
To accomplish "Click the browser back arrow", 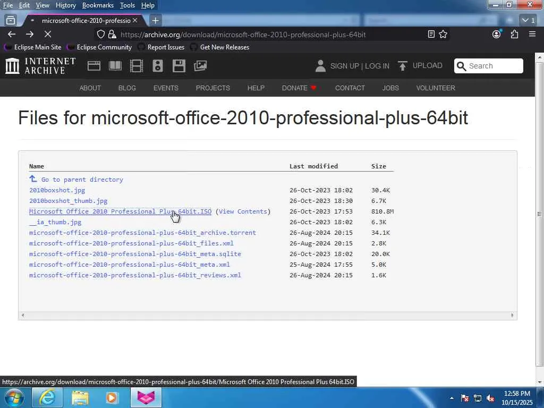I will [x=12, y=34].
